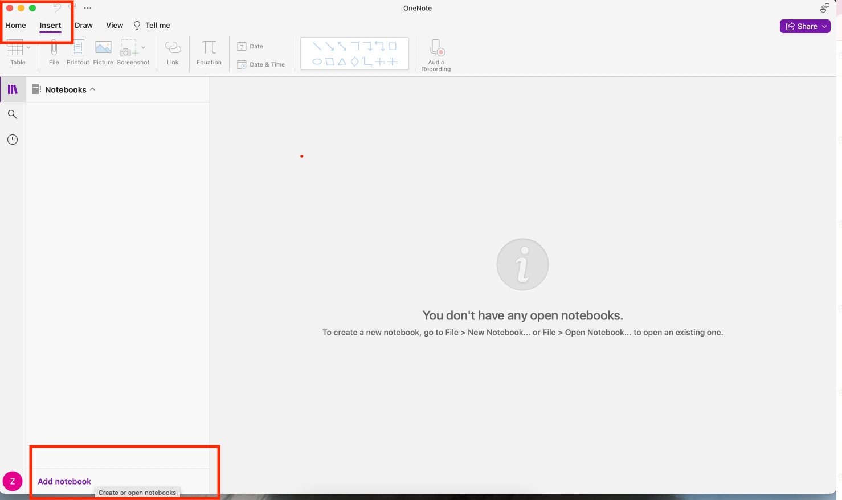Image resolution: width=842 pixels, height=500 pixels.
Task: Click the collaboration icon above Share
Action: (x=824, y=8)
